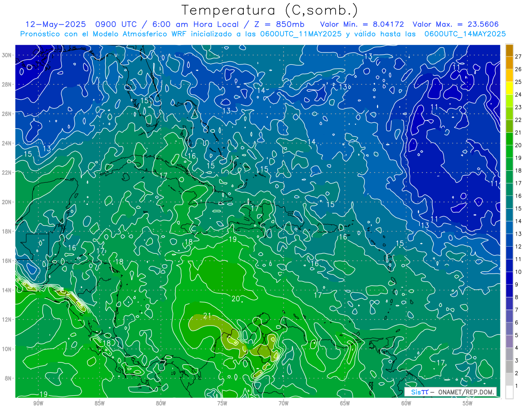The height and width of the screenshot is (409, 530).
Task: Click the '22N' latitude axis label
Action: click(x=8, y=173)
